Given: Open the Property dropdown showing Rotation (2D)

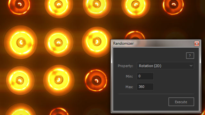Looking at the screenshot, I should pyautogui.click(x=165, y=66).
